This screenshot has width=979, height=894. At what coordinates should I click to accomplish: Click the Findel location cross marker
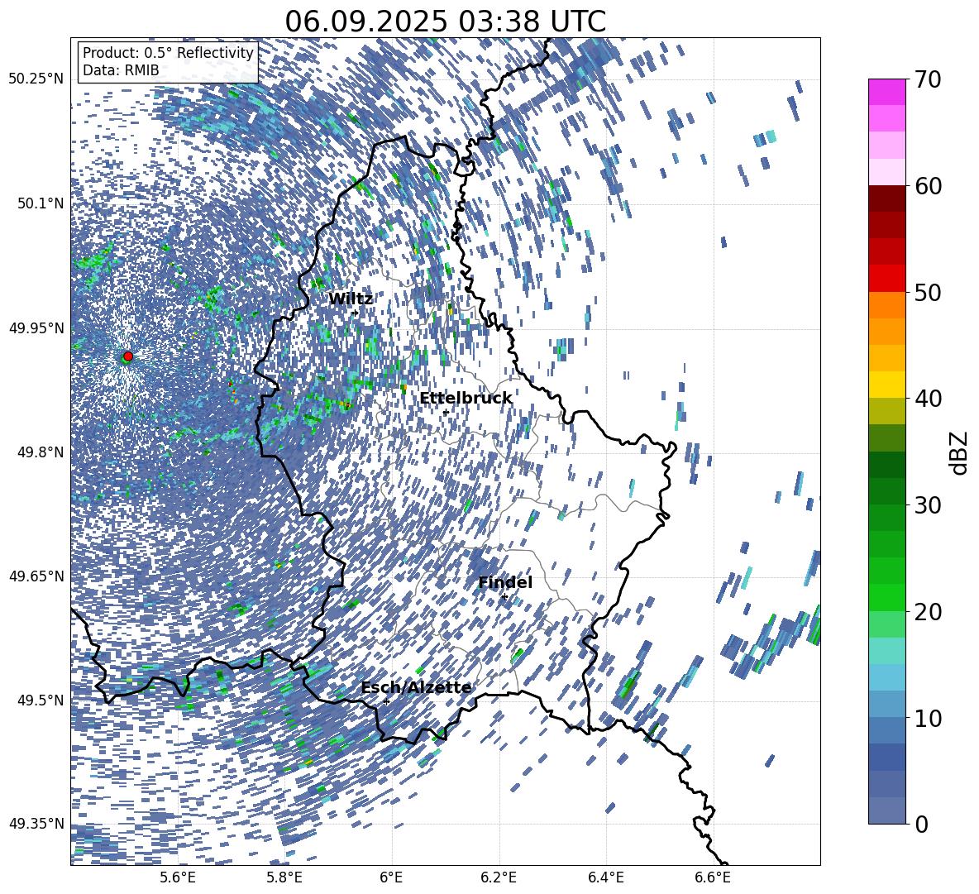coord(504,597)
